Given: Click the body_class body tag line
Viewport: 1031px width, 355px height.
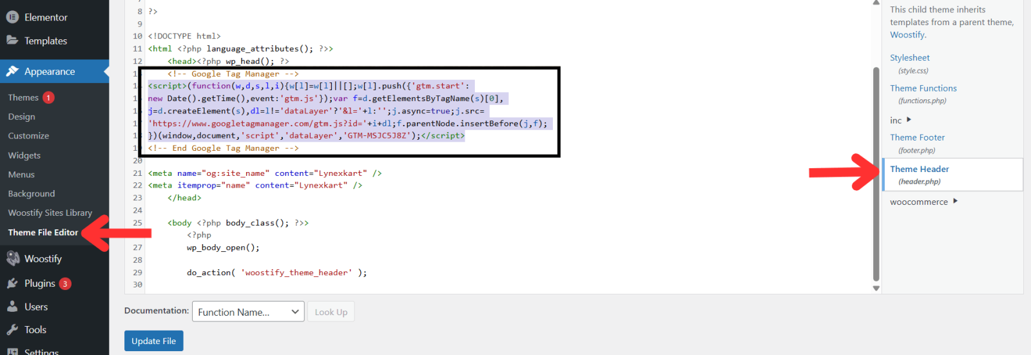Looking at the screenshot, I should [x=238, y=223].
